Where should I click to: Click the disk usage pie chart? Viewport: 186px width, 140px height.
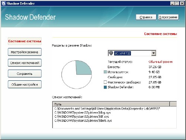click(x=77, y=74)
